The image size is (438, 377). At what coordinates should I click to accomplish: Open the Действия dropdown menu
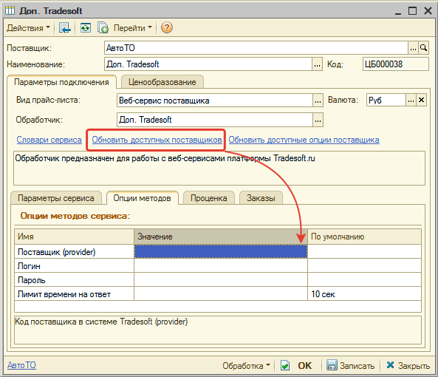tap(28, 27)
